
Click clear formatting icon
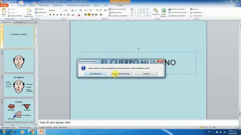pyautogui.click(x=81, y=10)
